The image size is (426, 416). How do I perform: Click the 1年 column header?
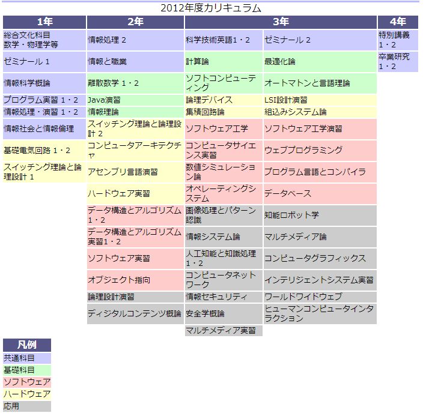(44, 22)
